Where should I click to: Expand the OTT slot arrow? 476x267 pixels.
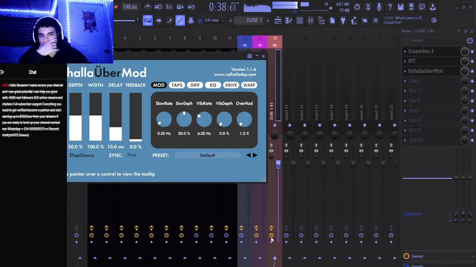click(x=405, y=61)
